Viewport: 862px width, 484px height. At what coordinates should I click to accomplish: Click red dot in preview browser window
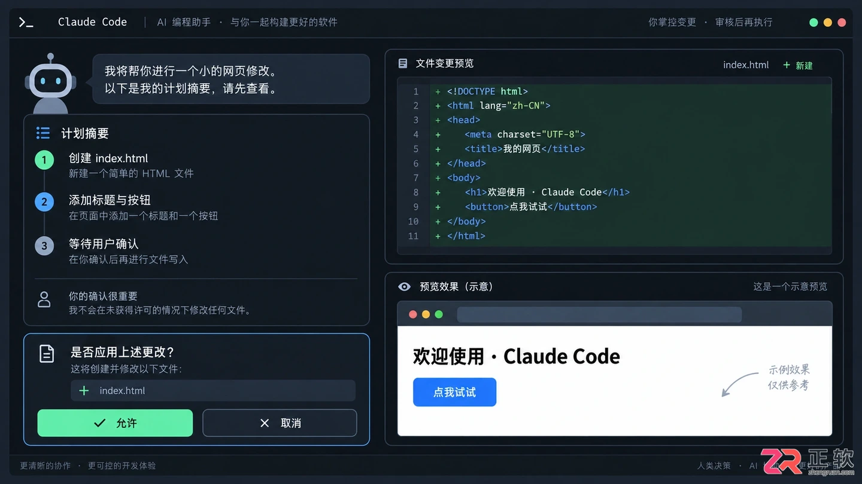[x=412, y=314]
